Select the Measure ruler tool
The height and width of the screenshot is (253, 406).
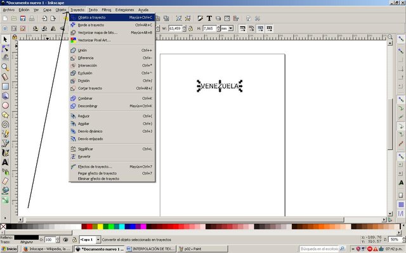point(5,77)
